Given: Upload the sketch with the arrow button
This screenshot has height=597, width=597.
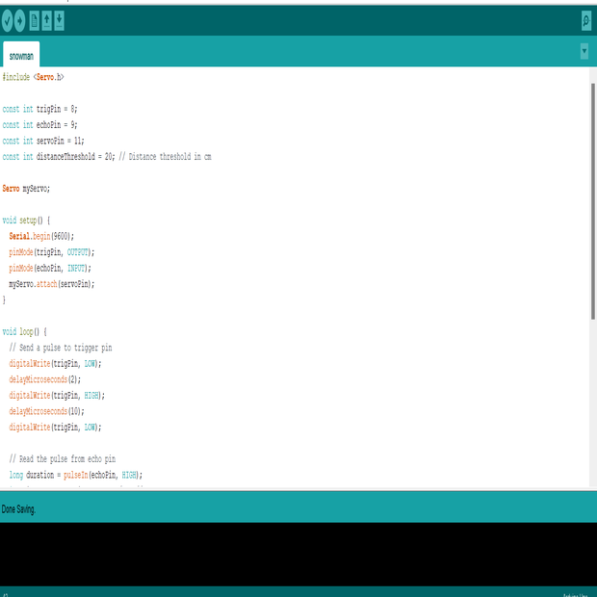Looking at the screenshot, I should coord(20,20).
